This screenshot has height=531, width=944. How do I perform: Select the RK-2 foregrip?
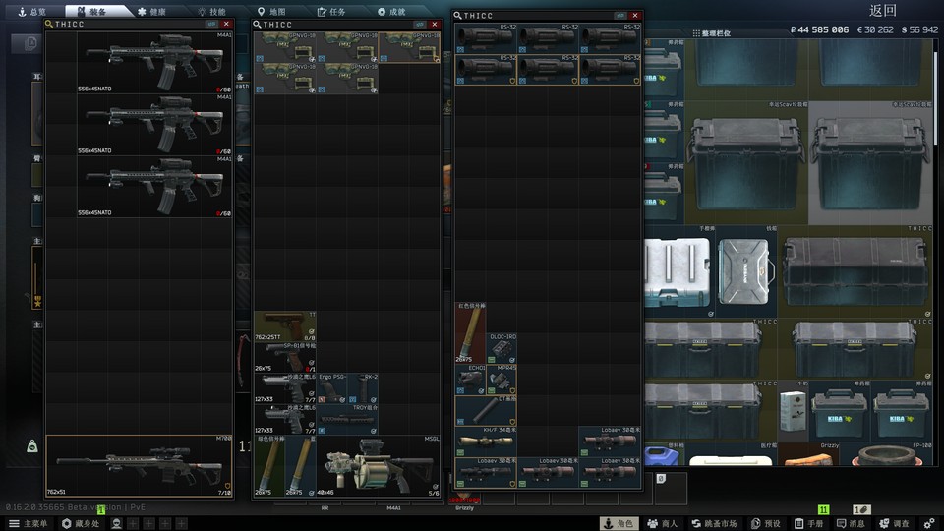pos(363,388)
